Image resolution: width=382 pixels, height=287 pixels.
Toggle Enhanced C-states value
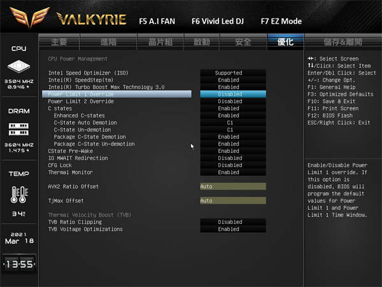click(x=233, y=115)
